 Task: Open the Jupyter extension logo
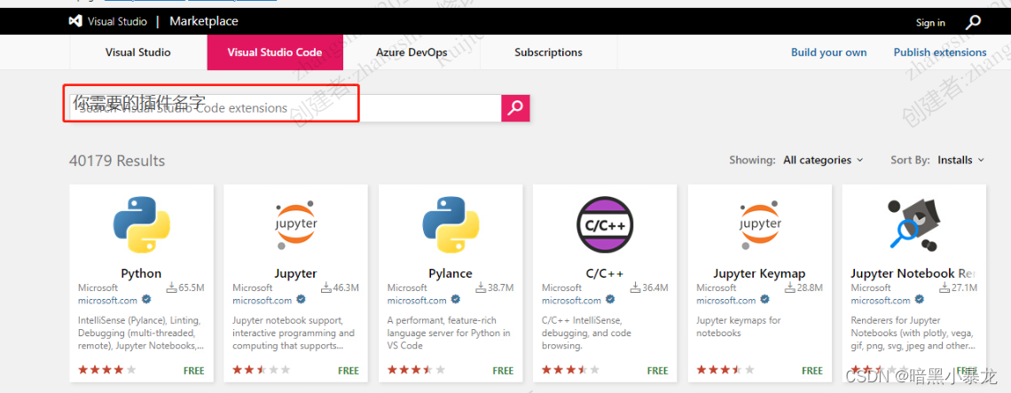[x=296, y=224]
